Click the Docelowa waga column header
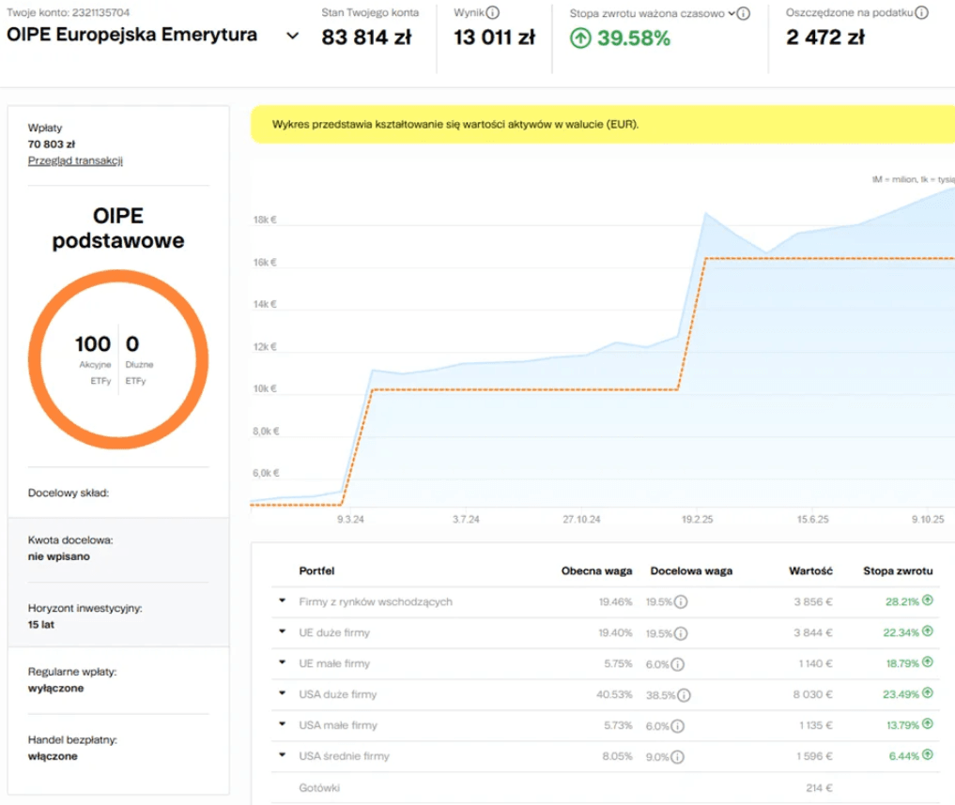Viewport: 955px width, 805px height. point(691,570)
